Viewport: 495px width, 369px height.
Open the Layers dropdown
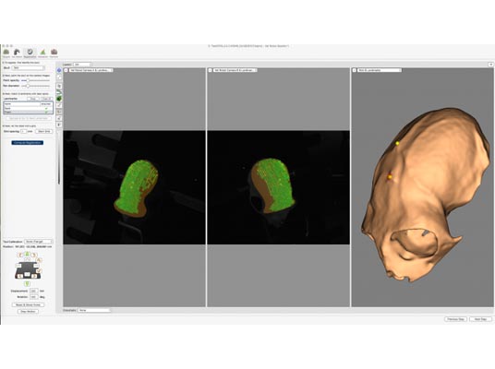tap(82, 65)
